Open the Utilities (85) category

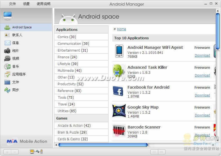[x=81, y=111]
